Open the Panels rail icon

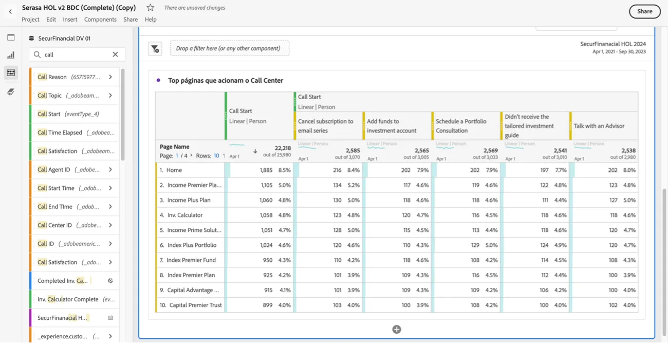tap(11, 38)
